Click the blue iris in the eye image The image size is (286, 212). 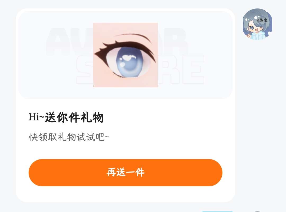130,62
